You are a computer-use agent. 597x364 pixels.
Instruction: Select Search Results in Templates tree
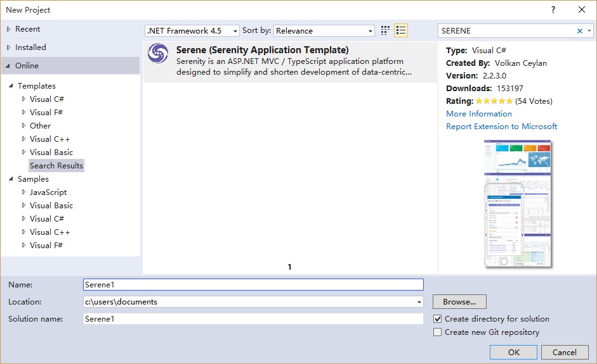tap(56, 165)
